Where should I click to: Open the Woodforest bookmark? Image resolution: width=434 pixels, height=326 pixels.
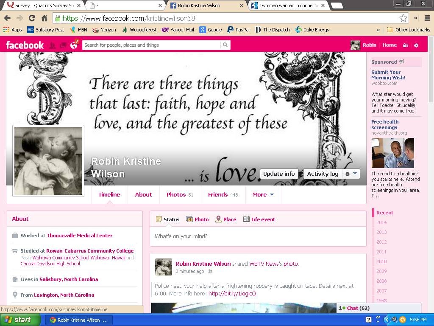[x=139, y=30]
